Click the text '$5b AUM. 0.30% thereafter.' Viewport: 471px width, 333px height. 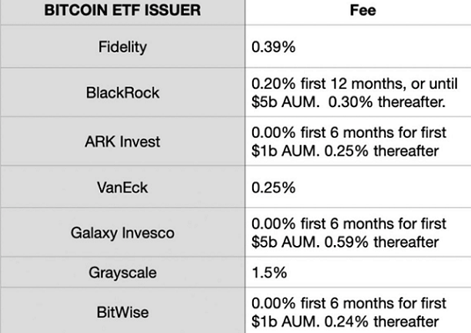[x=349, y=102]
